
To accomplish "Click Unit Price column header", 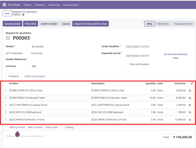I will (180, 83).
